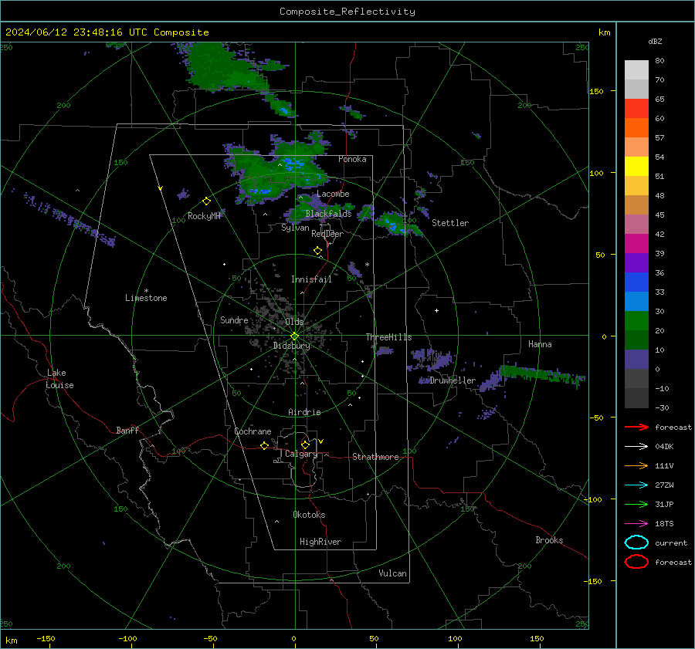695x649 pixels.
Task: Click the yellow diamond marker above Calgary label
Action: pos(305,444)
